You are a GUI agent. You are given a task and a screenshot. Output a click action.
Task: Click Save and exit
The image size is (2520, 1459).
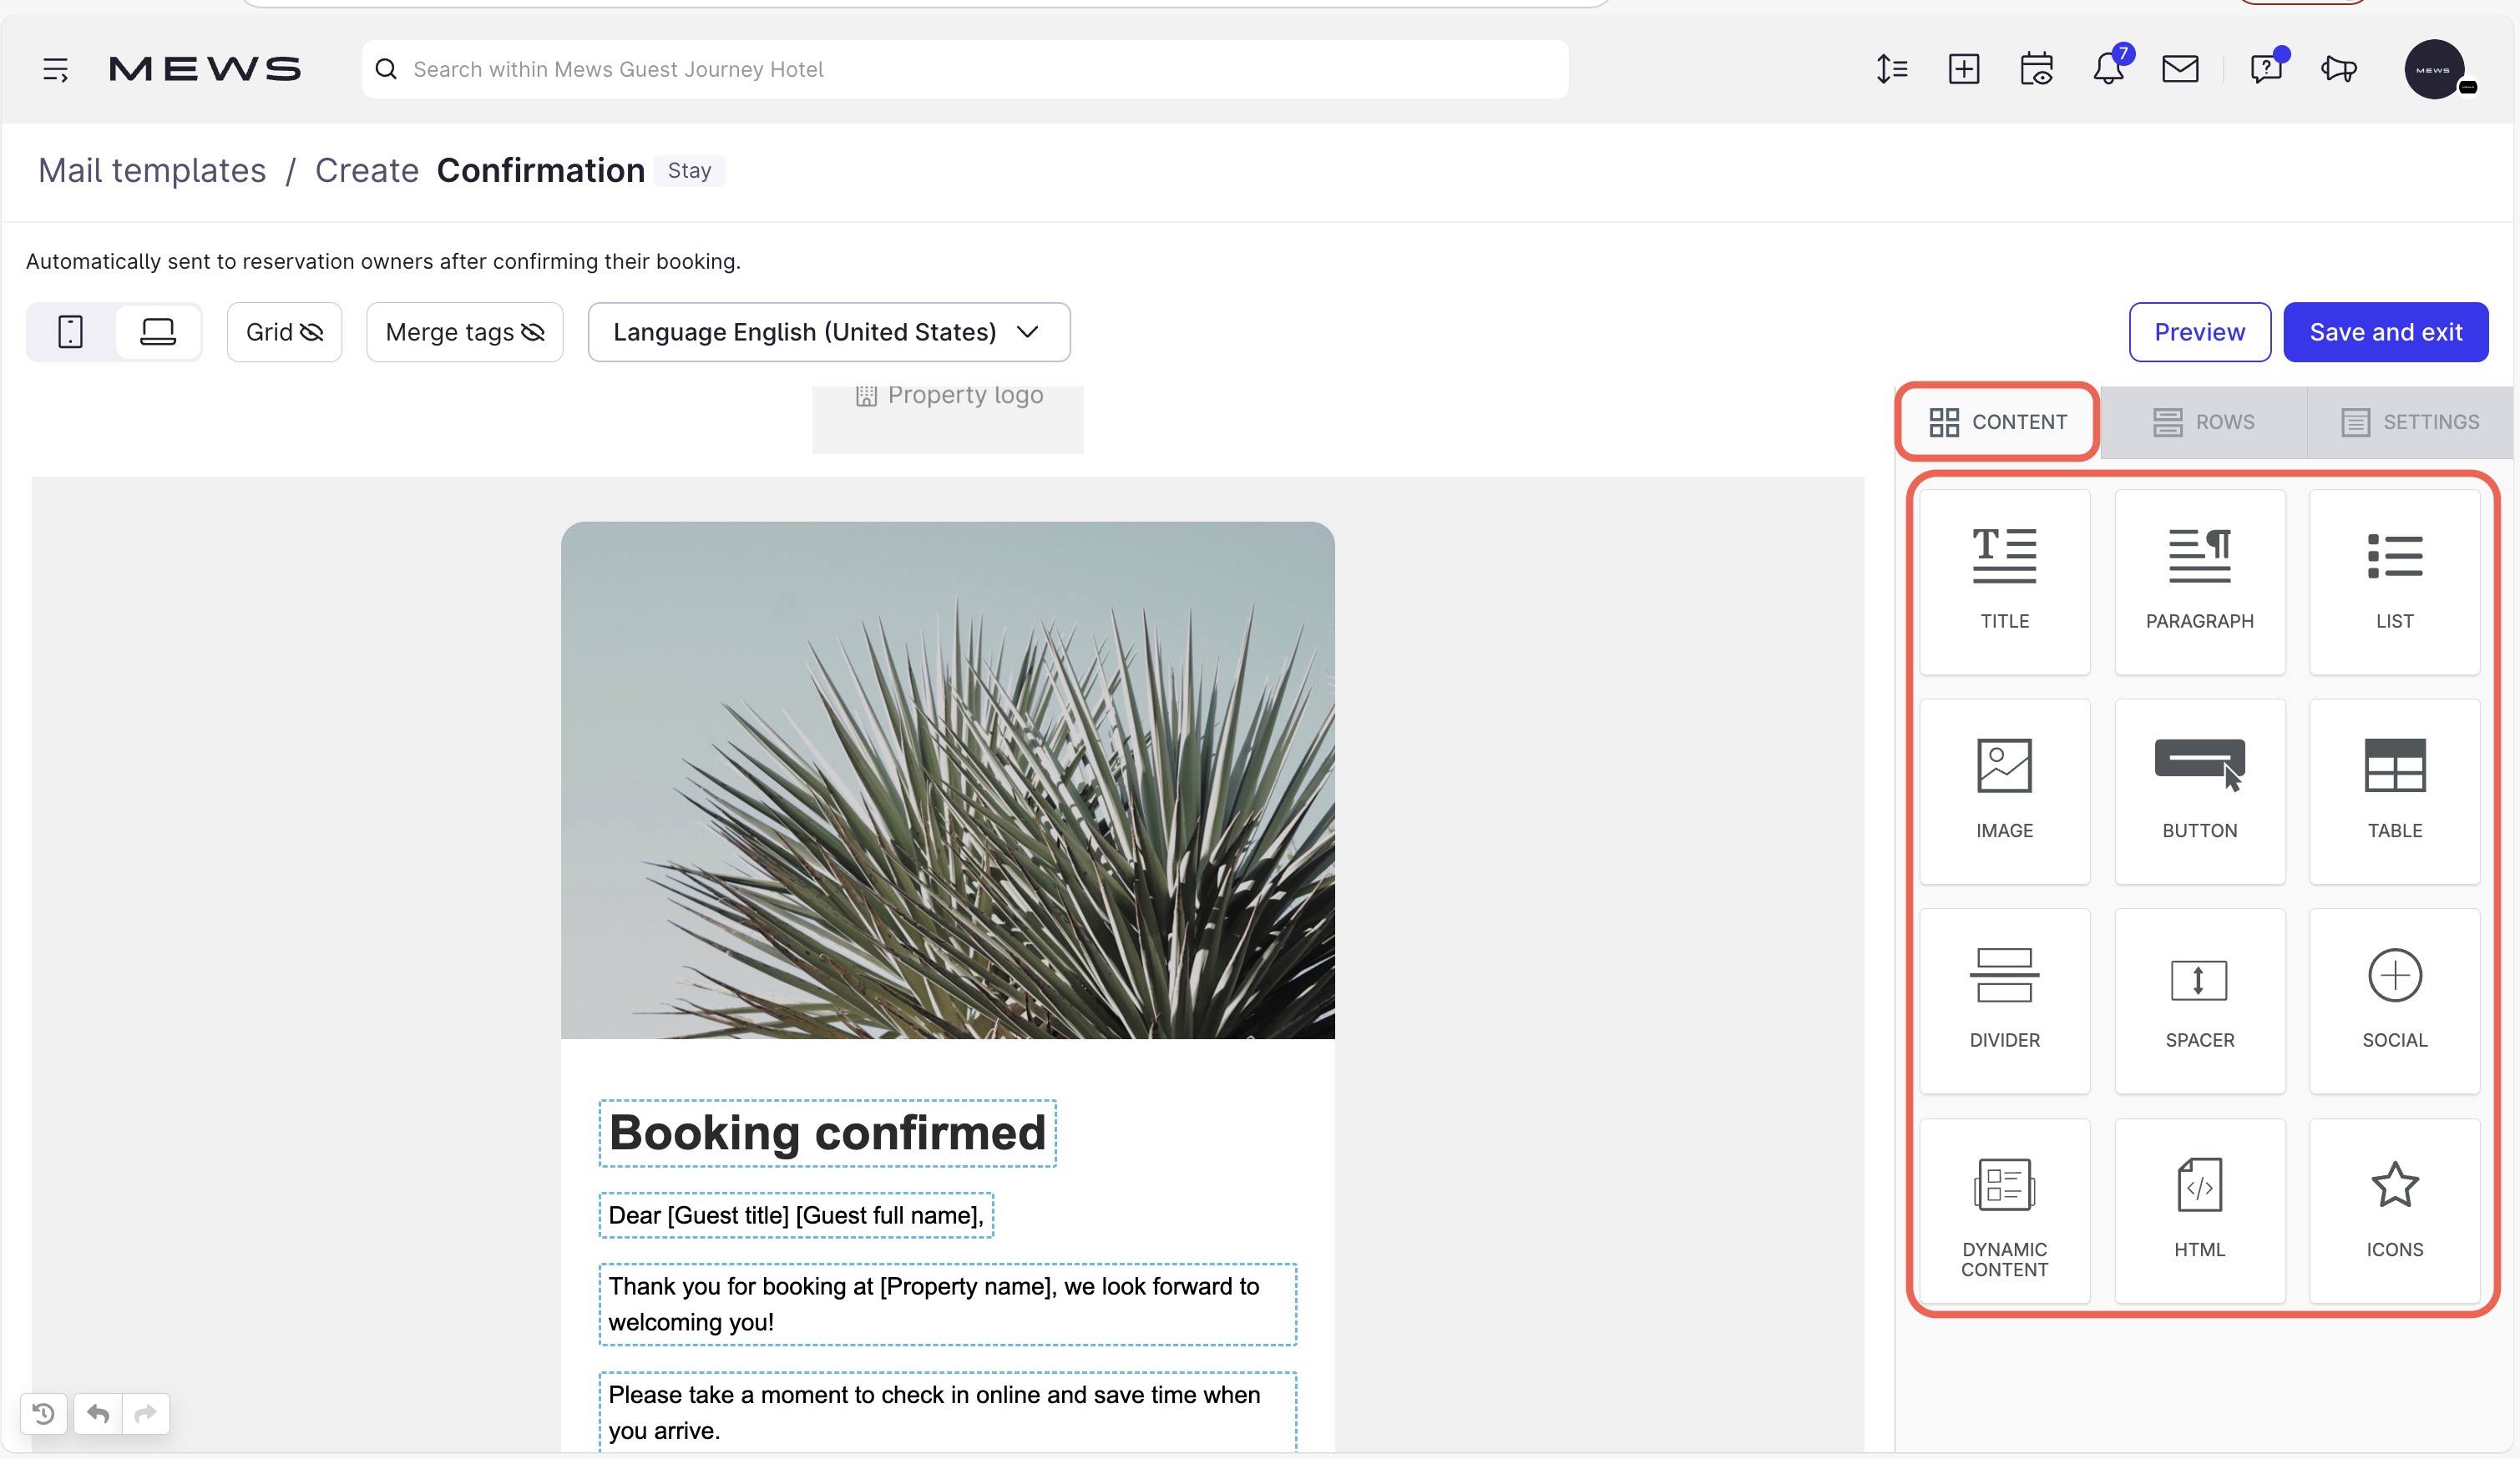(2385, 331)
